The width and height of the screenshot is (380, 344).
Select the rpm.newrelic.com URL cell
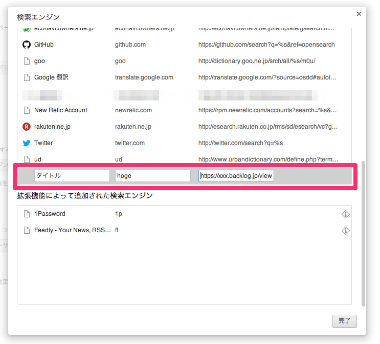[267, 110]
